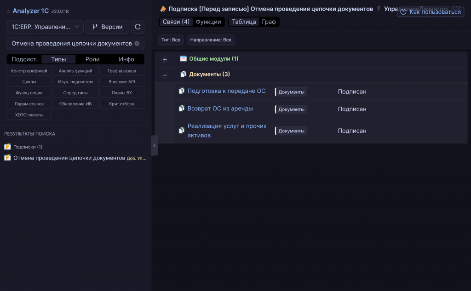This screenshot has height=291, width=471.
Task: Click the Общие модули module icon
Action: tap(183, 58)
